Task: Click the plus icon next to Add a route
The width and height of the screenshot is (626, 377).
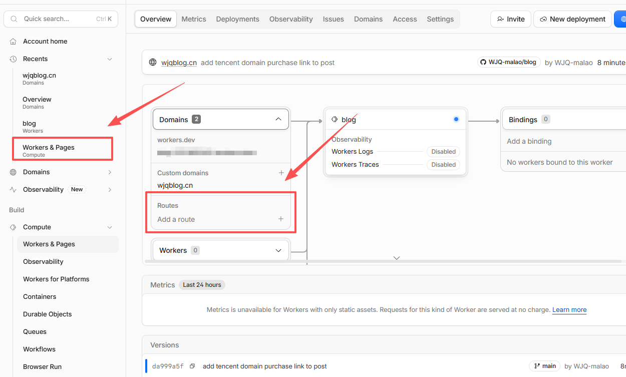Action: (281, 219)
